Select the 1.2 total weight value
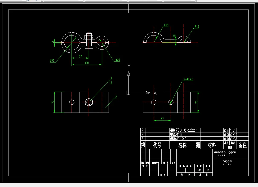The height and width of the screenshot is (187, 258). point(233,131)
